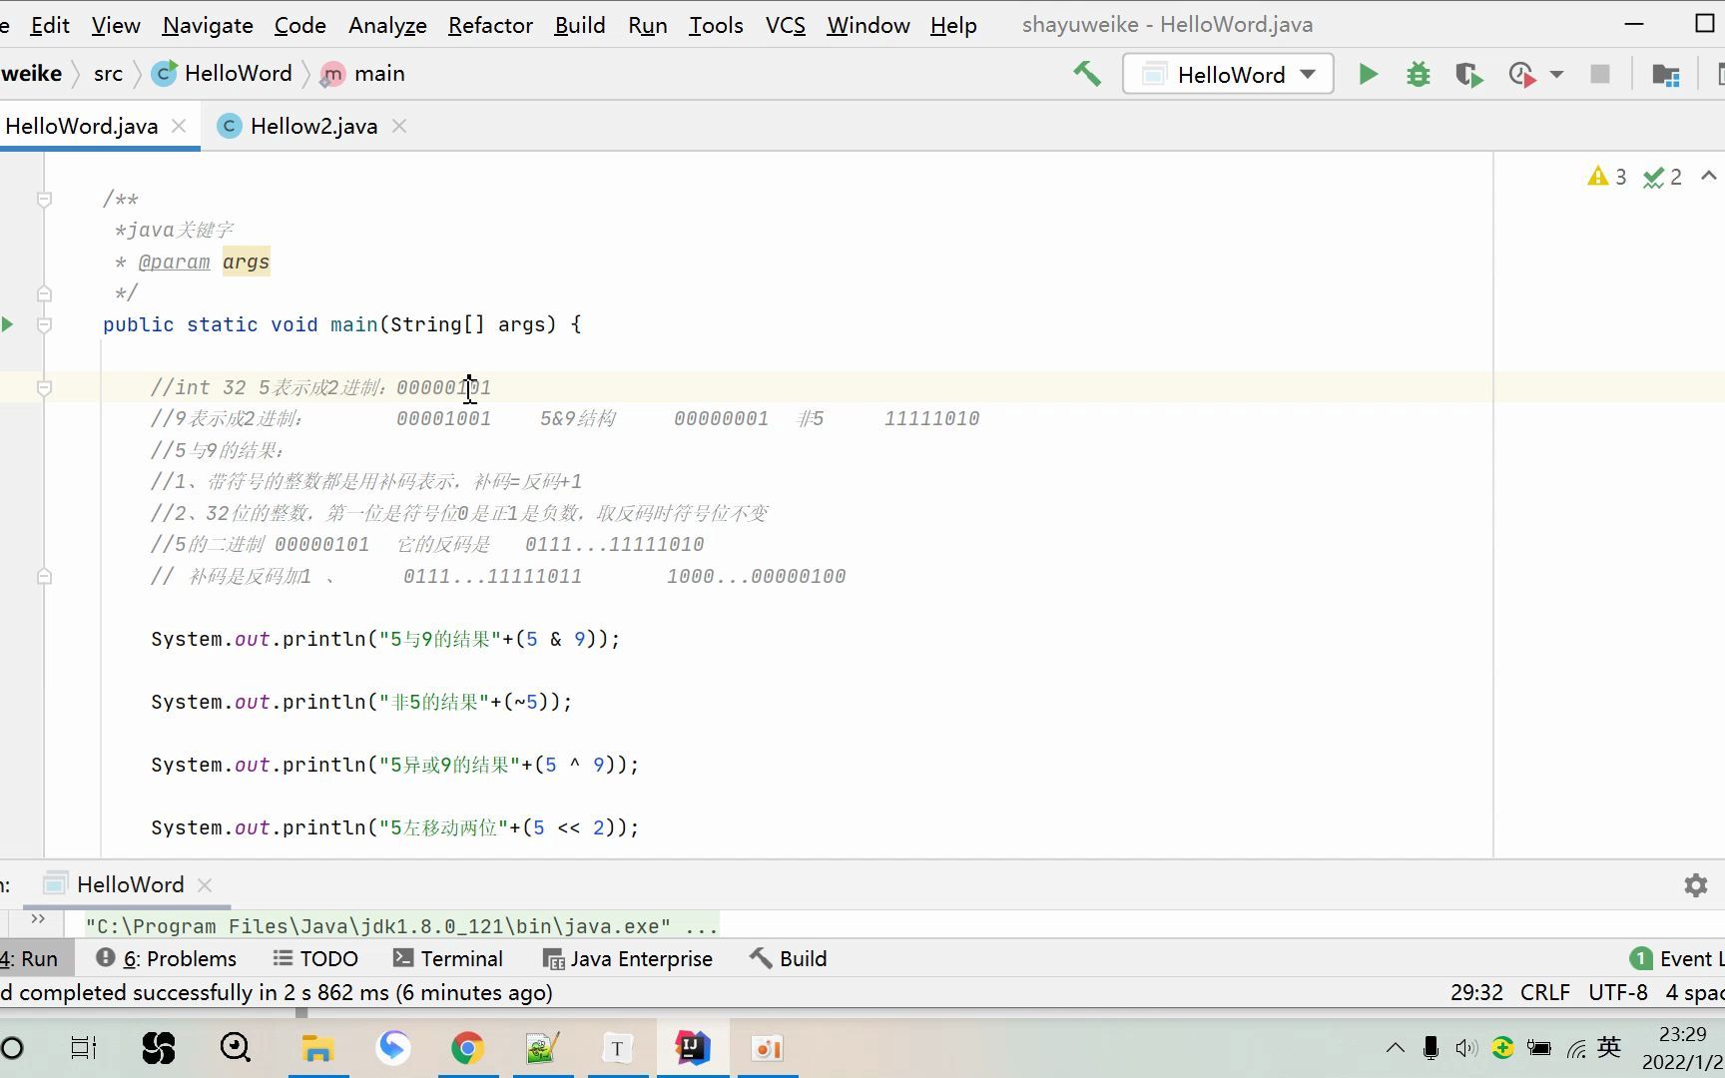The width and height of the screenshot is (1725, 1078).
Task: Collapse the Javadoc comment fold marker
Action: point(44,200)
